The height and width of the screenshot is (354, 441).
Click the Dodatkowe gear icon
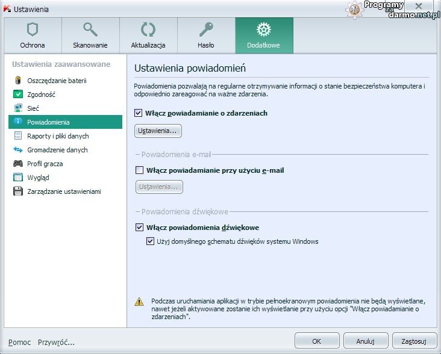point(264,29)
